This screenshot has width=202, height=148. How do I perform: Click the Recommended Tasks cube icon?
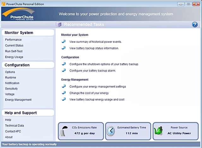point(58,24)
